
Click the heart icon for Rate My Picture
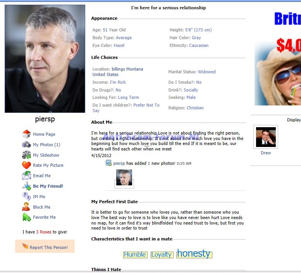pos(26,165)
